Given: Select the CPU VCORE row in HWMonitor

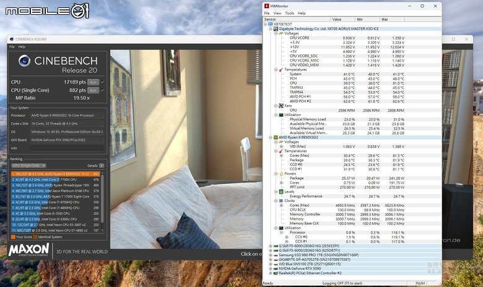Looking at the screenshot, I should [347, 38].
